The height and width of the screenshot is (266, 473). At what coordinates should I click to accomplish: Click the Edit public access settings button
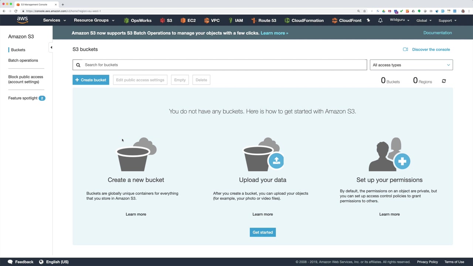pyautogui.click(x=140, y=80)
